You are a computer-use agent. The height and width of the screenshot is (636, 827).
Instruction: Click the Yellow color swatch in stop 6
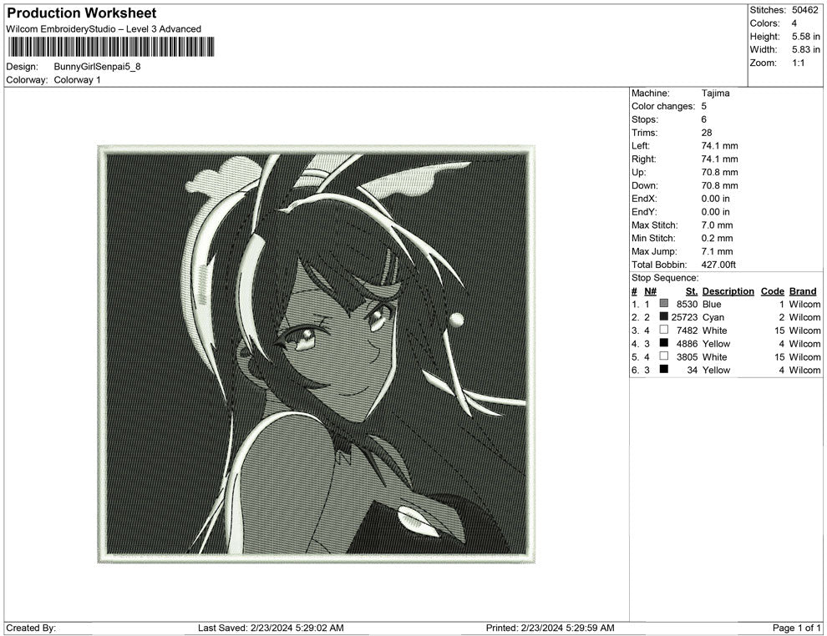coord(664,370)
